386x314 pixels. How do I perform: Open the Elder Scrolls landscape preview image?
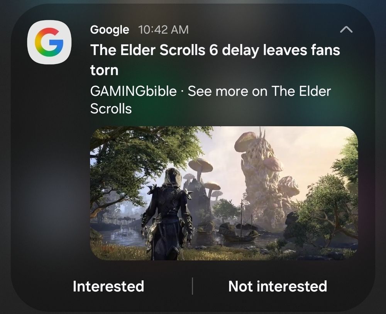tap(224, 193)
